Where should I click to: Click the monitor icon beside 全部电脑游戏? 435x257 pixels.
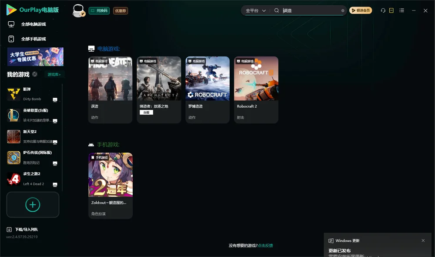coord(11,24)
